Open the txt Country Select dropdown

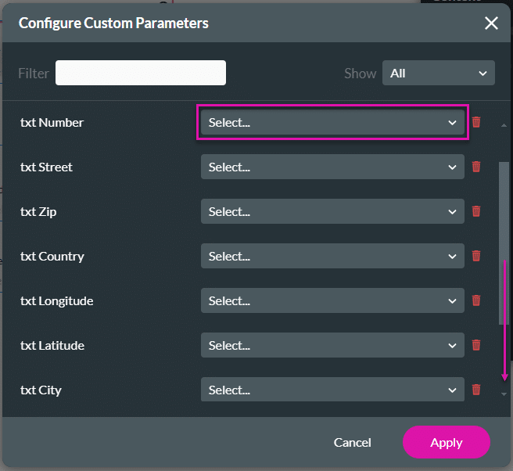click(332, 256)
